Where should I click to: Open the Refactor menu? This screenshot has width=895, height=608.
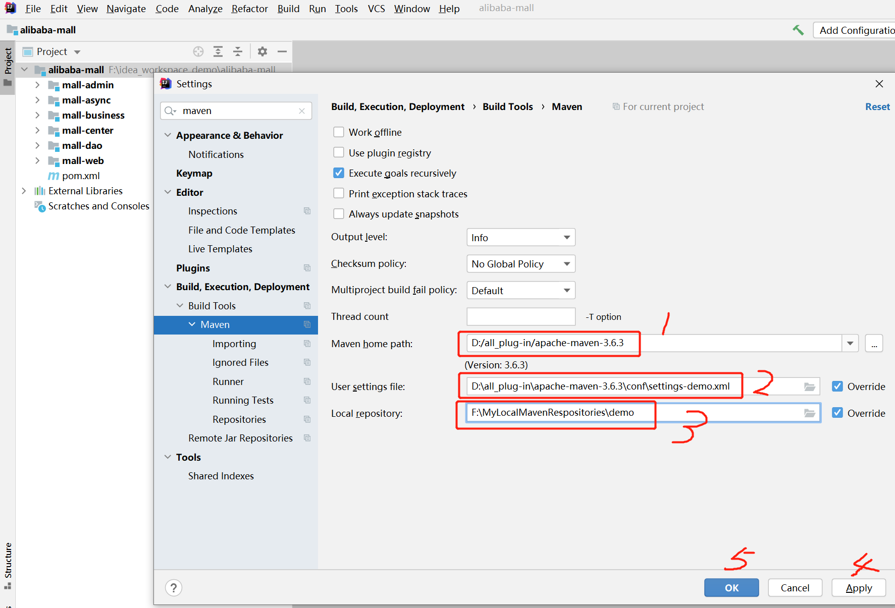pos(250,9)
